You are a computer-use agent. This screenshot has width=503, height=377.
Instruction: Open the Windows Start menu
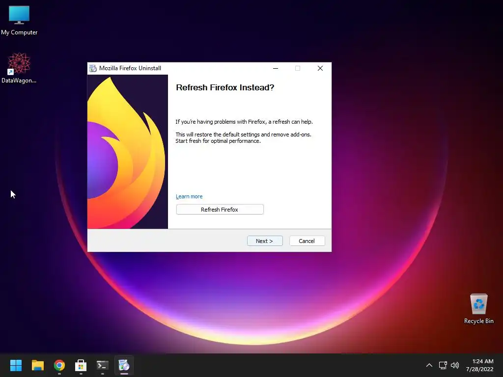tap(16, 365)
